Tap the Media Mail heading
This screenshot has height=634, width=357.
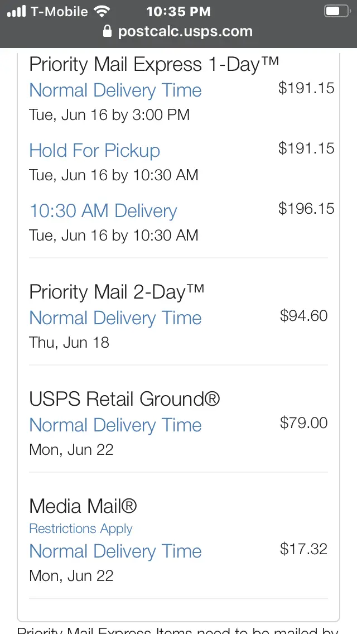click(x=83, y=506)
